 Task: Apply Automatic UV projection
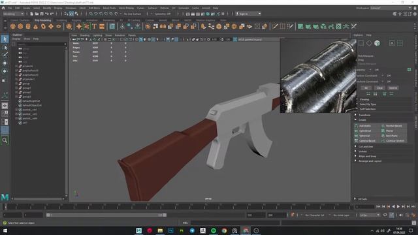[364, 126]
